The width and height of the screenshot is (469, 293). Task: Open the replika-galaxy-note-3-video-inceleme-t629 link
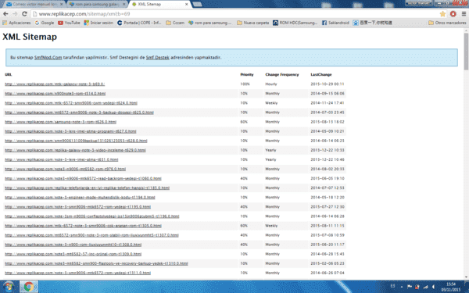click(x=75, y=150)
